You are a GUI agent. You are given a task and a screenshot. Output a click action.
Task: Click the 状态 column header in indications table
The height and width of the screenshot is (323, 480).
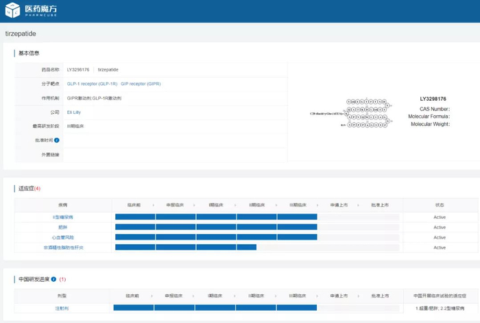click(440, 205)
